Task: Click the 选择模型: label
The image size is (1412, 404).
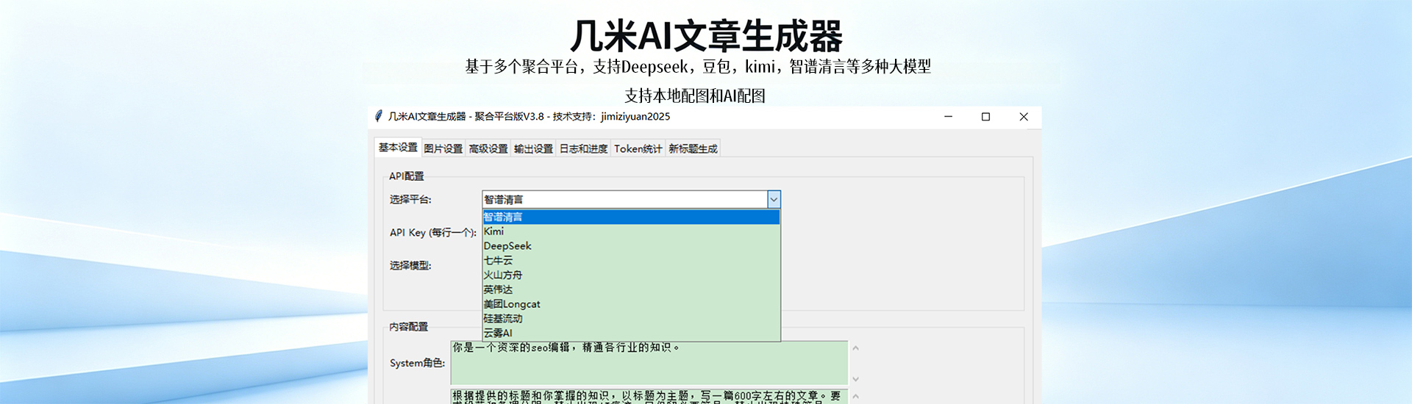Action: click(410, 265)
